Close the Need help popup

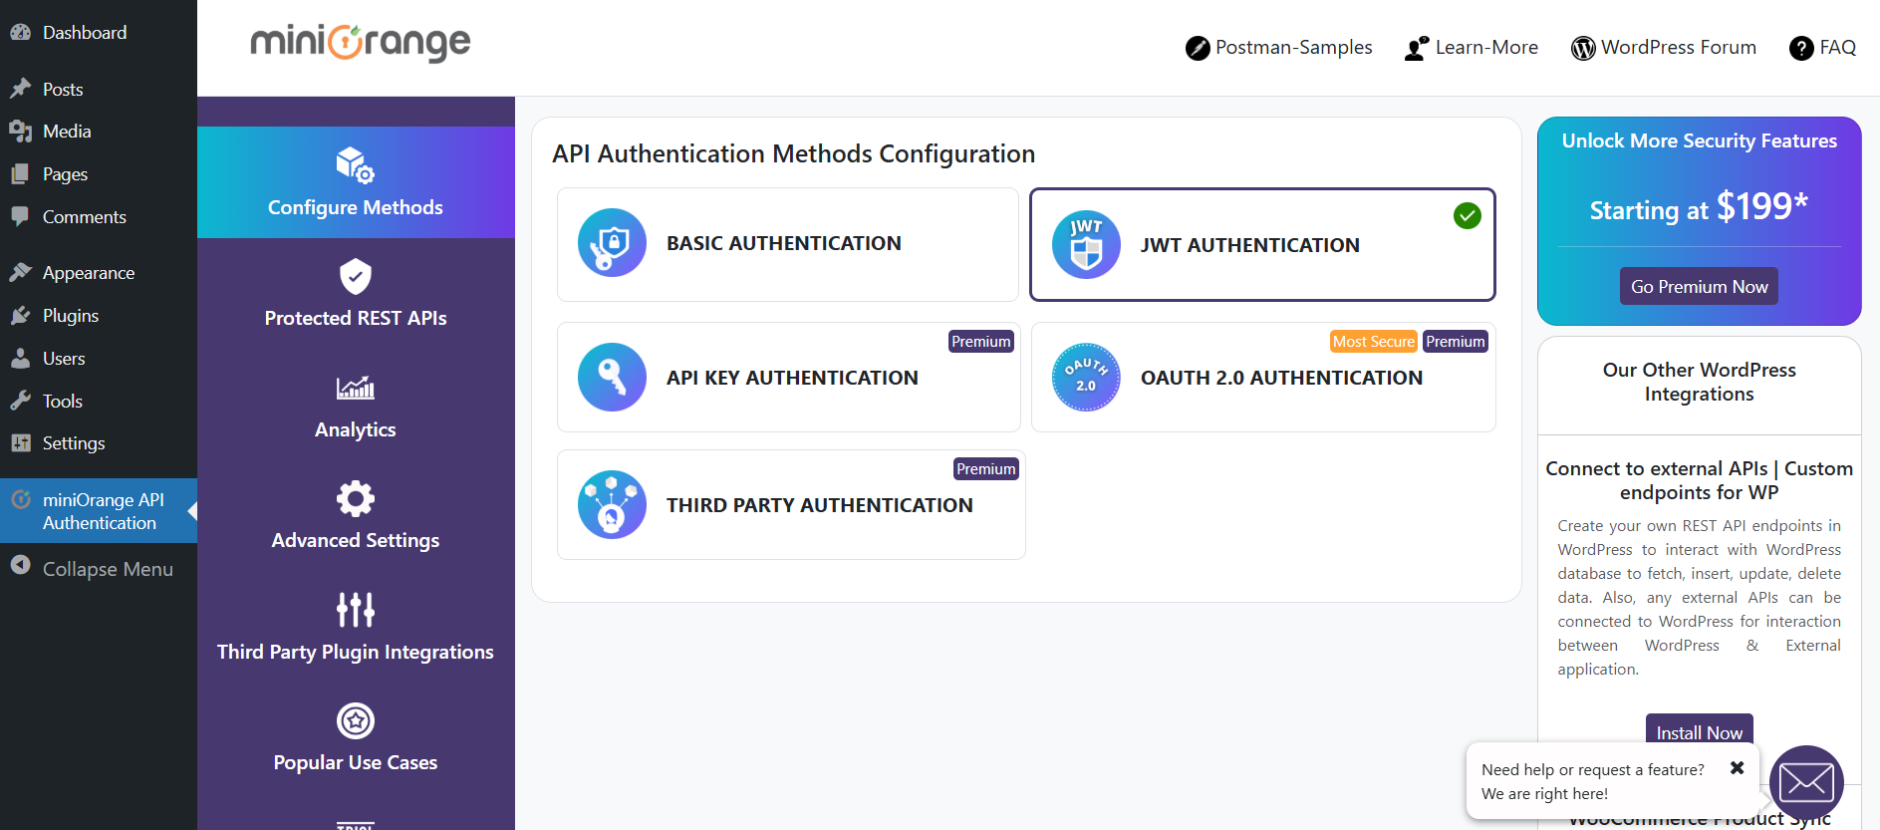1737,767
